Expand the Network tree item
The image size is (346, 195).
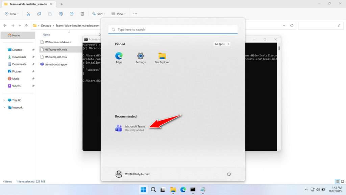(4, 107)
